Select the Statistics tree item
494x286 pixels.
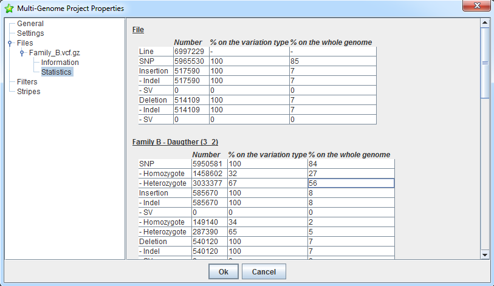coord(57,72)
